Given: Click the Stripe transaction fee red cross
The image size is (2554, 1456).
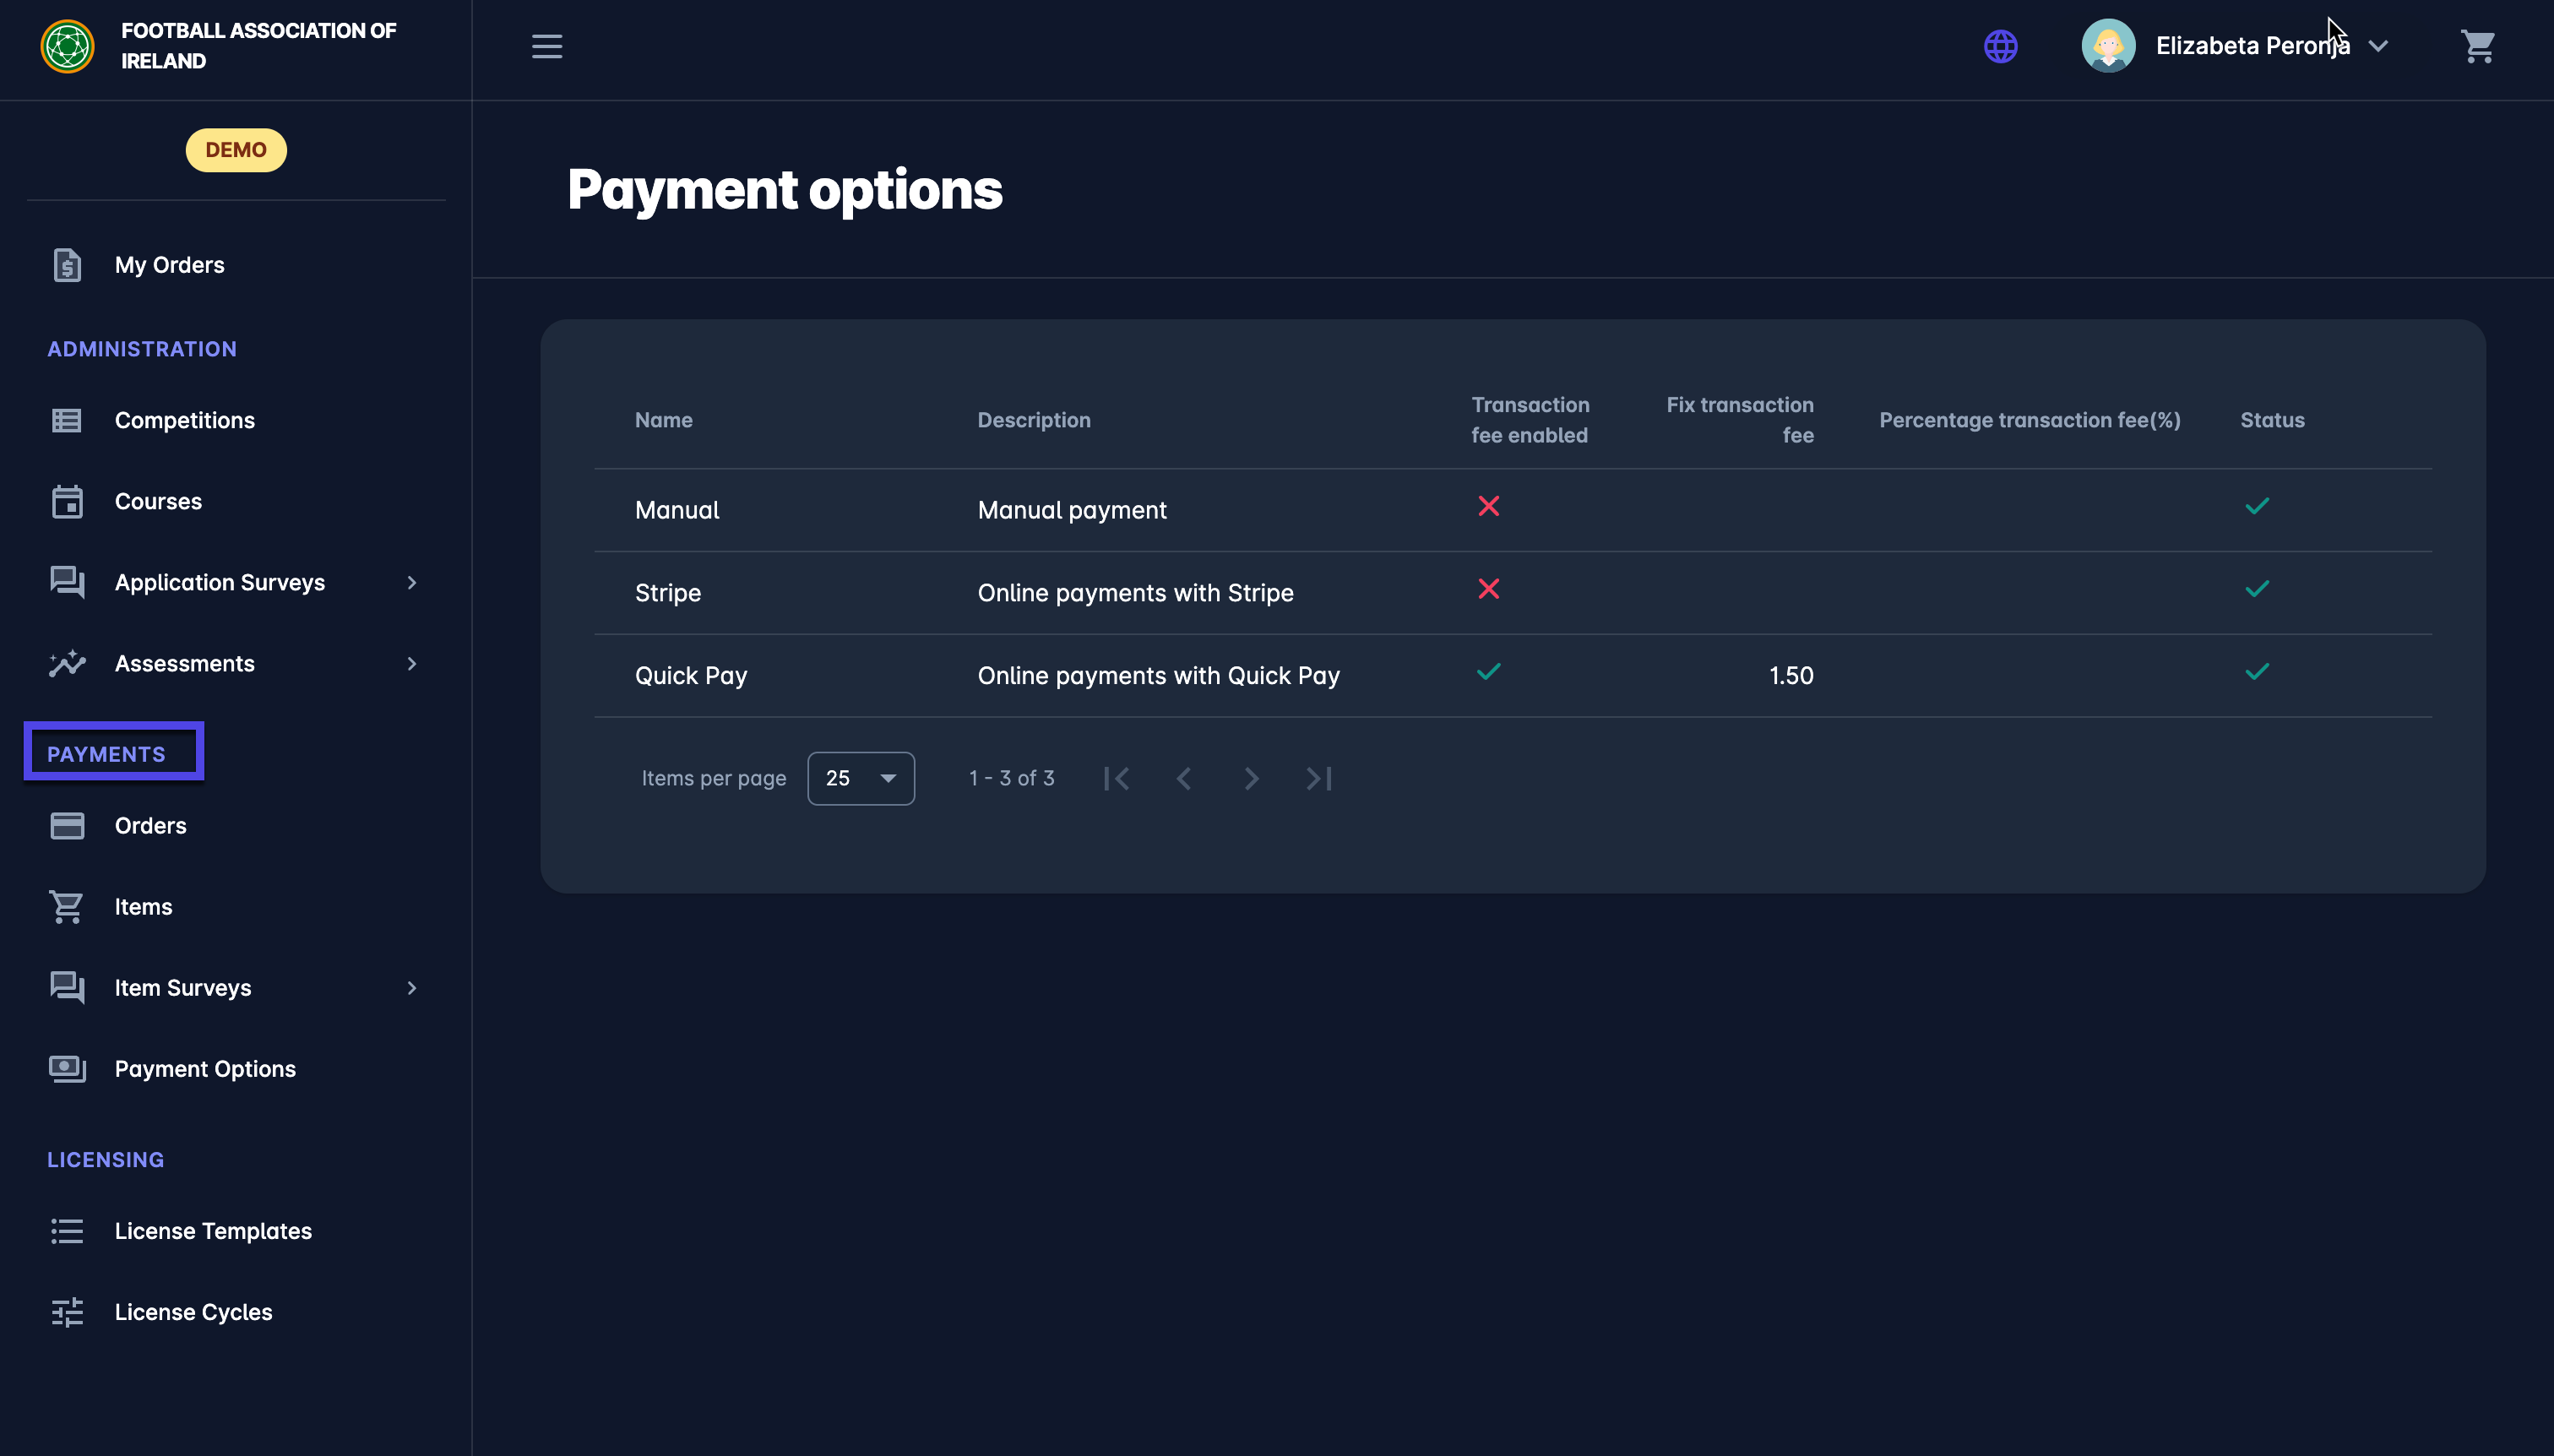Looking at the screenshot, I should point(1488,589).
